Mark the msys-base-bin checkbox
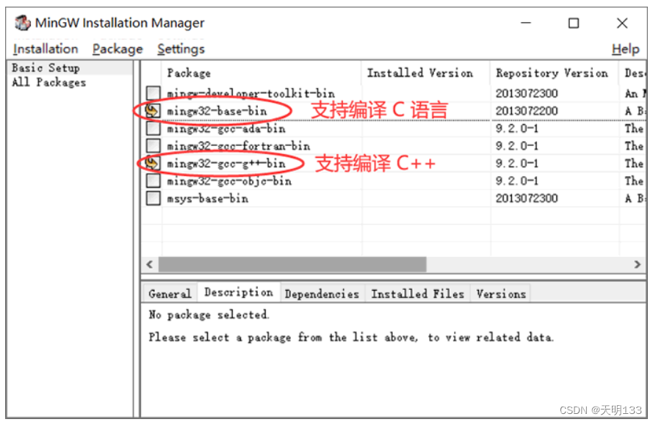Viewport: 653px width, 422px height. (154, 198)
